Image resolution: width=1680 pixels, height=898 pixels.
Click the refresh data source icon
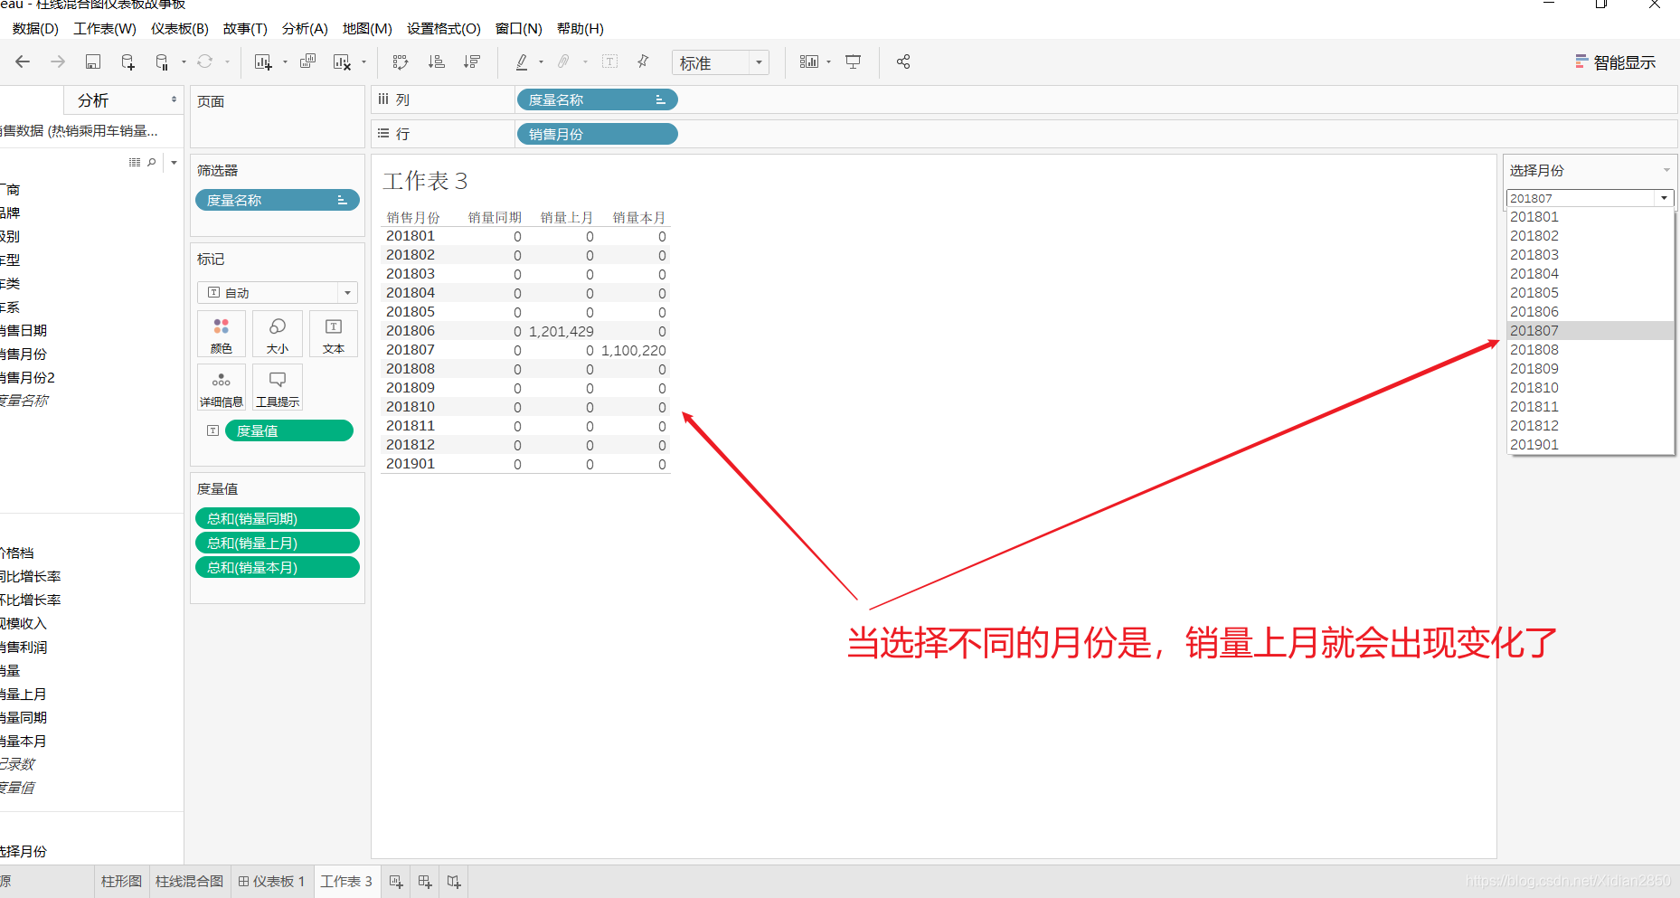[x=205, y=61]
